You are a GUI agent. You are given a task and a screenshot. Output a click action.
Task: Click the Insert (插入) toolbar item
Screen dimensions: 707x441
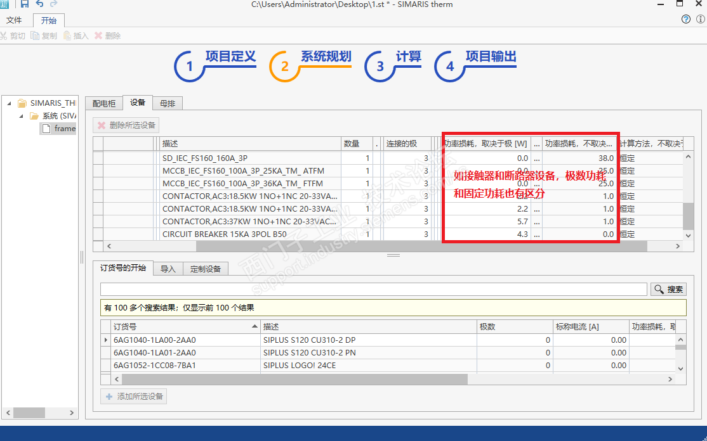(76, 36)
